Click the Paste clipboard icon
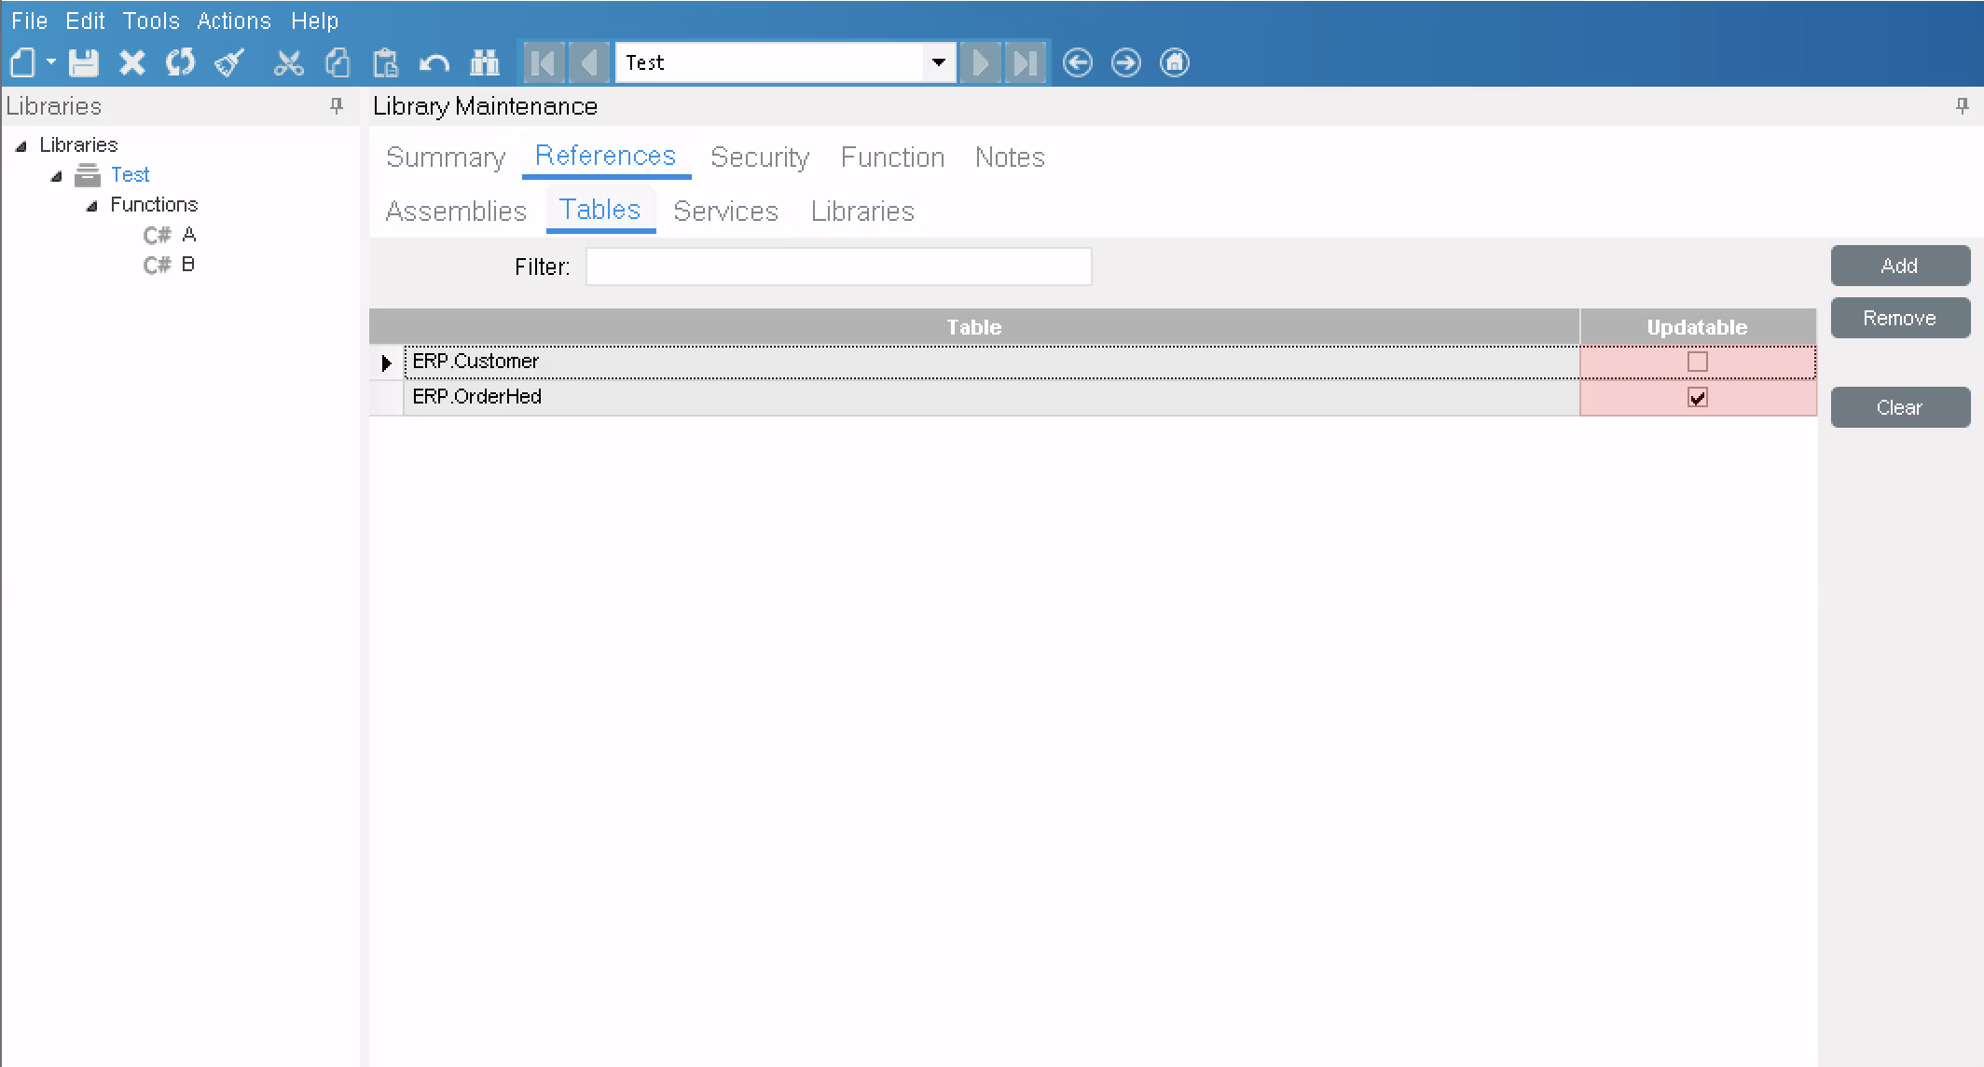1984x1067 pixels. pos(385,62)
